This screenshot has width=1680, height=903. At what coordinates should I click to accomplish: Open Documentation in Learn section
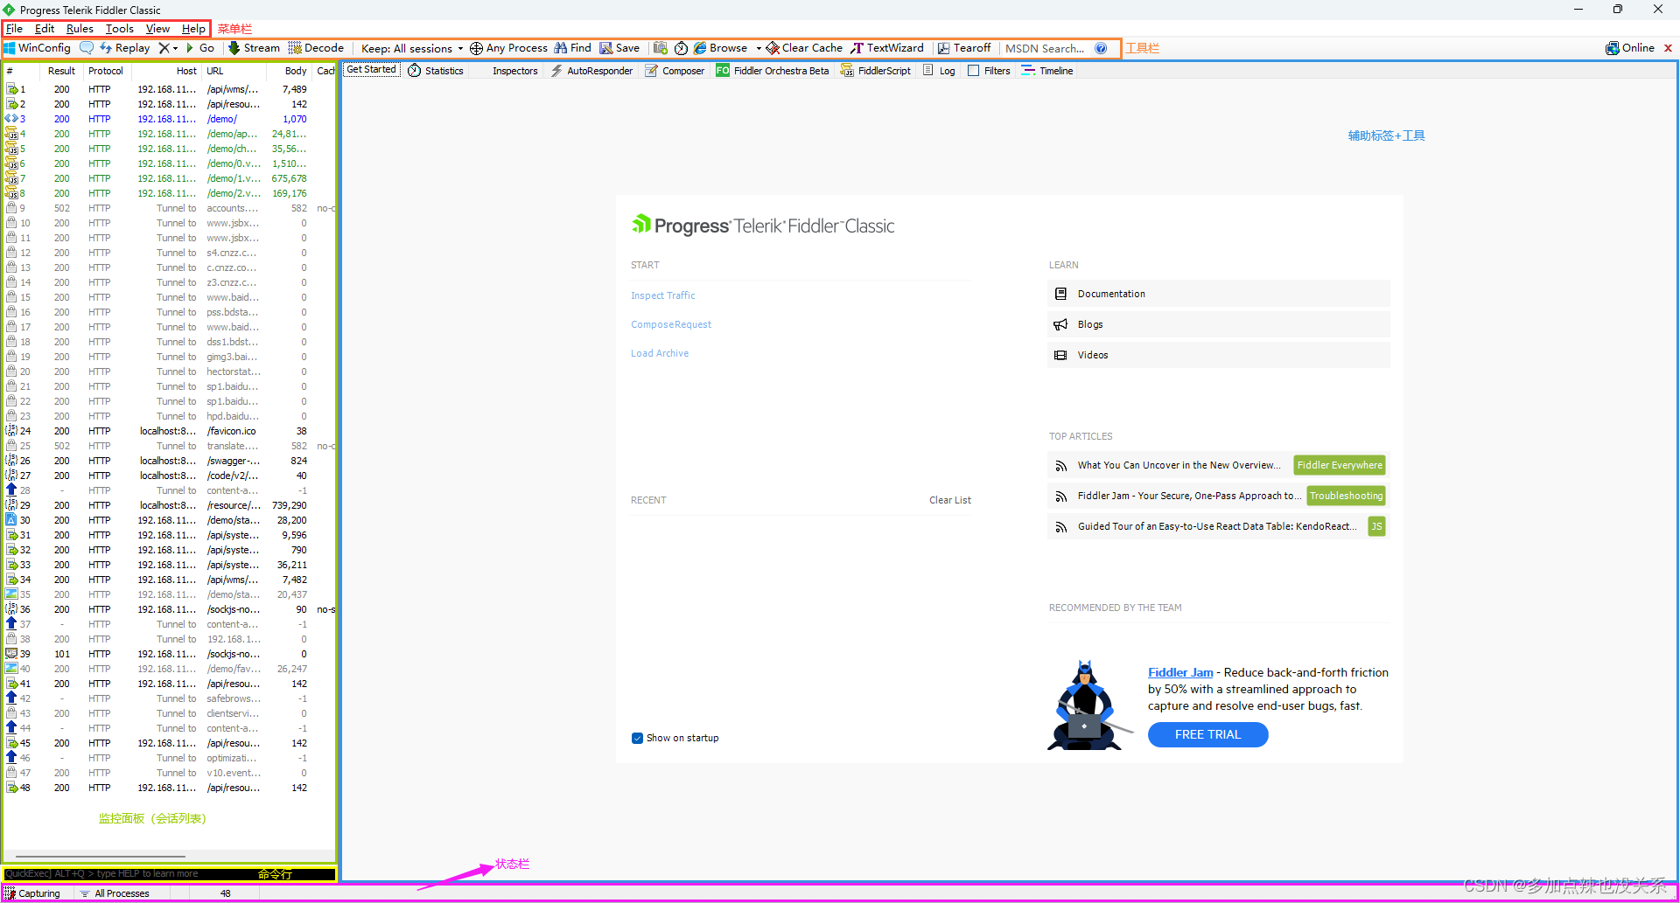coord(1219,294)
